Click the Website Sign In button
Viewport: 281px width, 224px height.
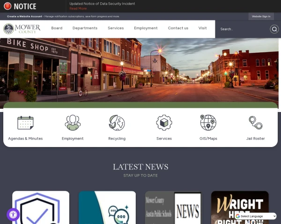tap(261, 16)
